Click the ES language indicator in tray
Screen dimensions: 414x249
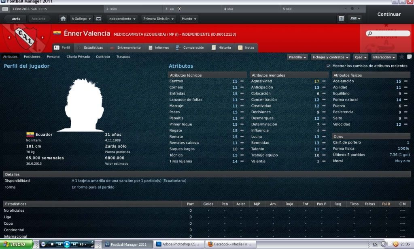coord(375,244)
